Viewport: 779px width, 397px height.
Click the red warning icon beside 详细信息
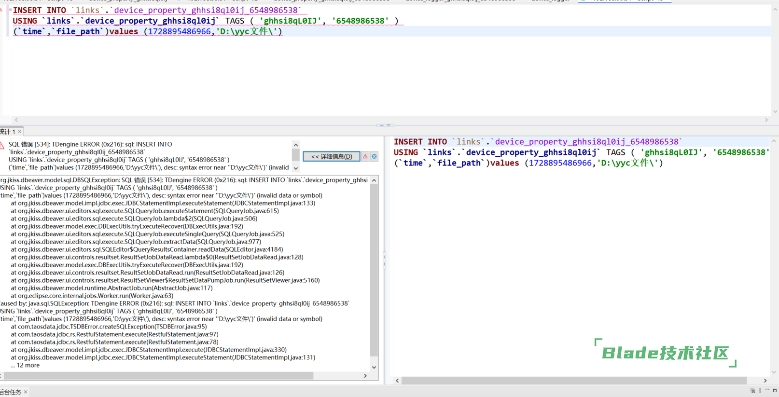(365, 156)
